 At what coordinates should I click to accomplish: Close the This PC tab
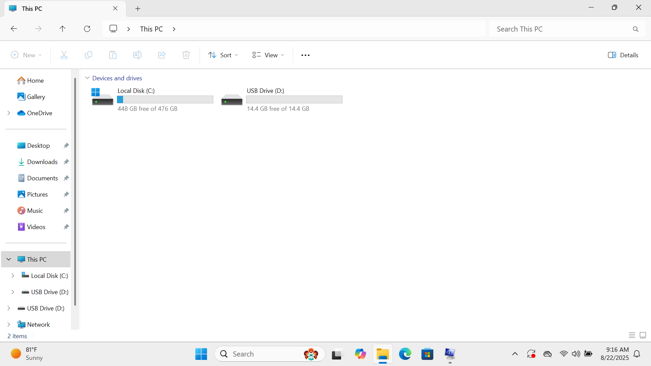click(115, 8)
